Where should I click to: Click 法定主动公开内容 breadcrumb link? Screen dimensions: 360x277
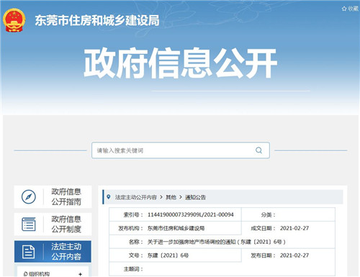click(136, 197)
